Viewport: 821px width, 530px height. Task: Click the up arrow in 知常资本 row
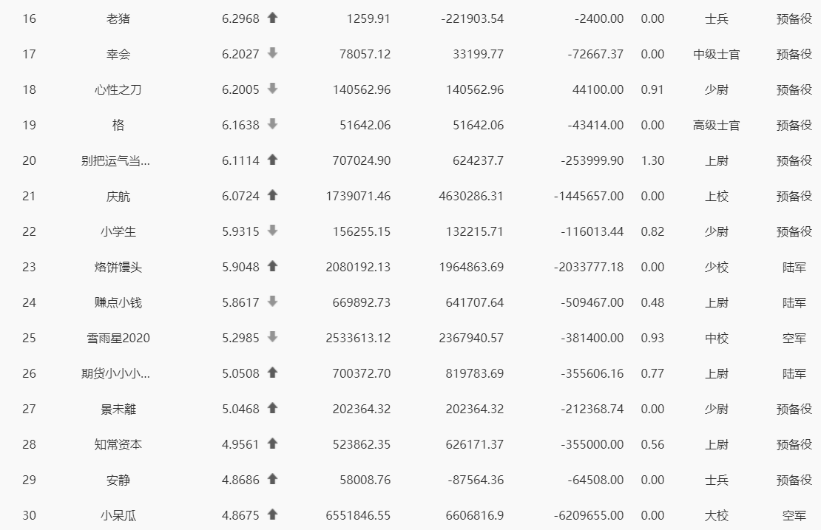272,444
